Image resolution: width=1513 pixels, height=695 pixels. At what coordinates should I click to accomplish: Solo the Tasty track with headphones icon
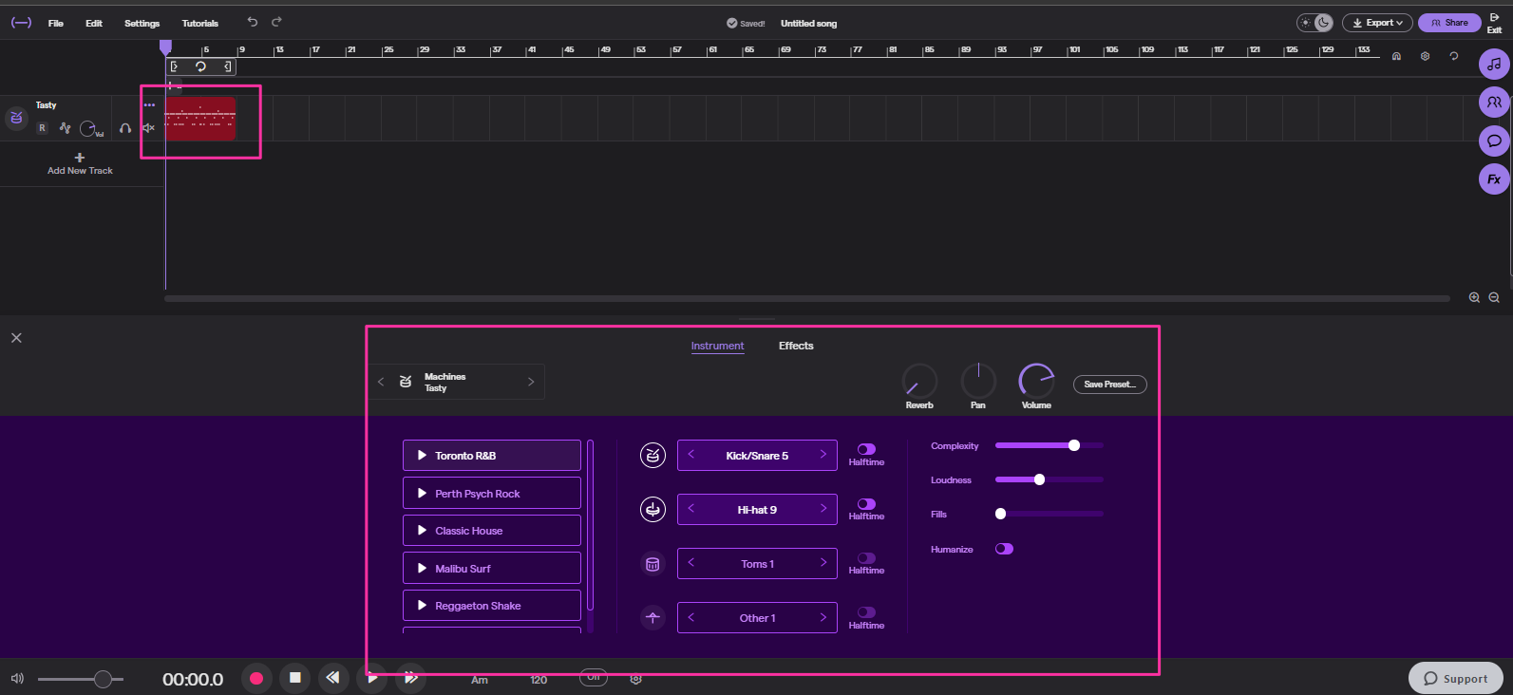(125, 128)
